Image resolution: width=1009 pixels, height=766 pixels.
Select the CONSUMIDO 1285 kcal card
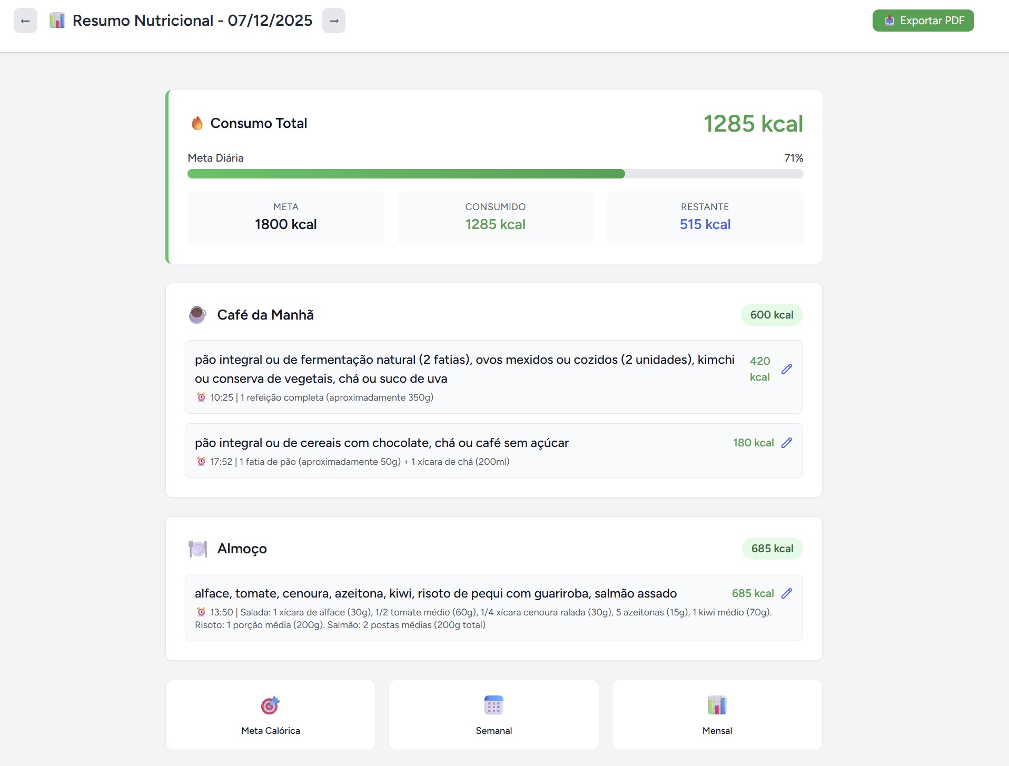point(495,217)
